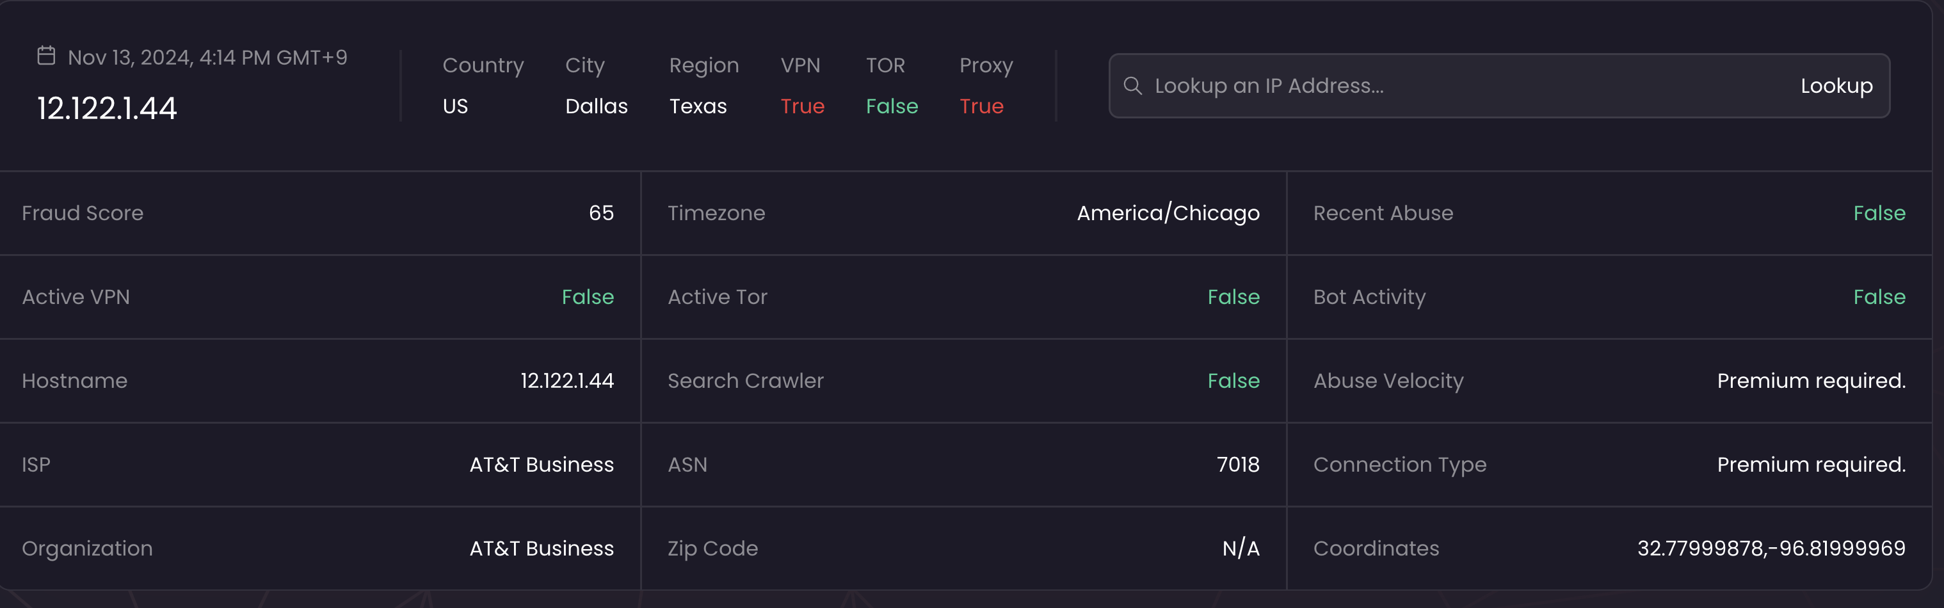Click the calendar icon beside the date
This screenshot has width=1944, height=608.
pos(46,56)
